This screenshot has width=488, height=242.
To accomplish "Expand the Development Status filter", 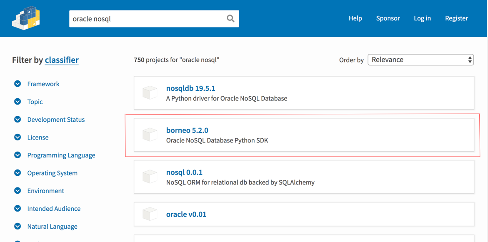I will coord(18,120).
